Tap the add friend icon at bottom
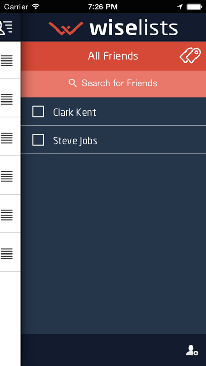 (192, 350)
